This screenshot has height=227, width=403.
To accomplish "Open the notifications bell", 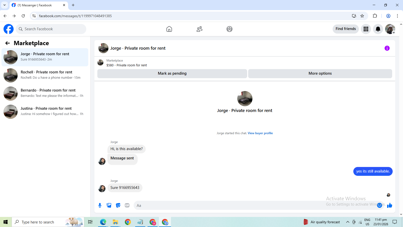I will pyautogui.click(x=378, y=29).
